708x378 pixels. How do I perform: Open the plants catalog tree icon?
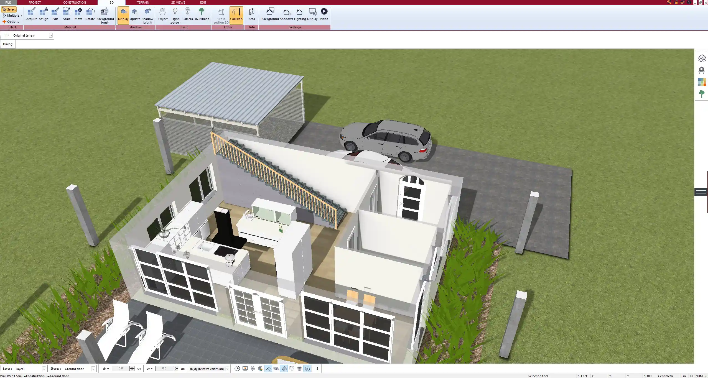(x=702, y=94)
